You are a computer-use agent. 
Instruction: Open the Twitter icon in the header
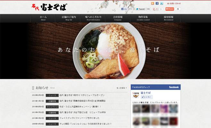pyautogui.click(x=162, y=3)
